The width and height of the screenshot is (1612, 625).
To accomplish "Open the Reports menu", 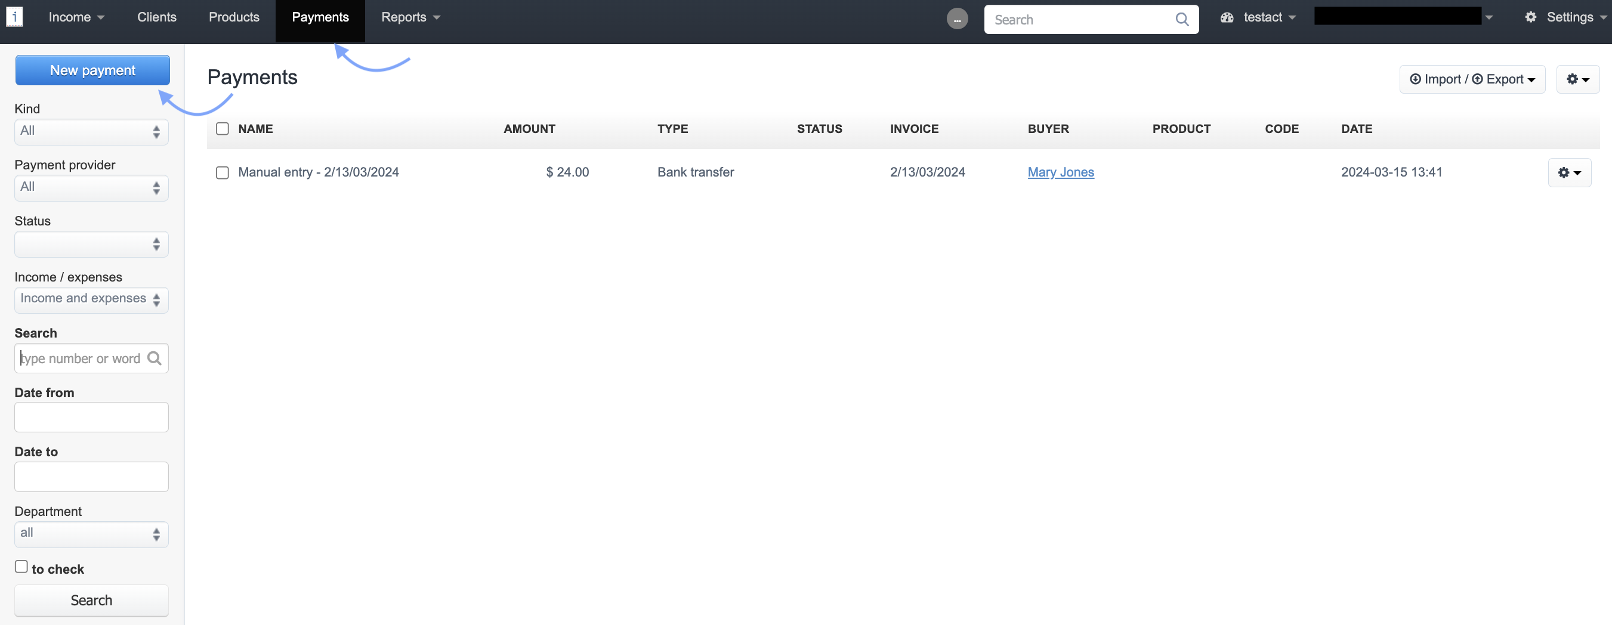I will coord(411,17).
